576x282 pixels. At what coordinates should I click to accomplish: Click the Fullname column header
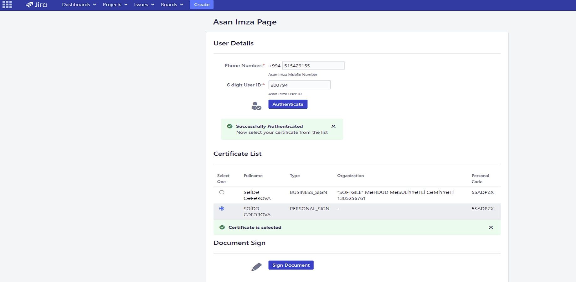coord(253,176)
